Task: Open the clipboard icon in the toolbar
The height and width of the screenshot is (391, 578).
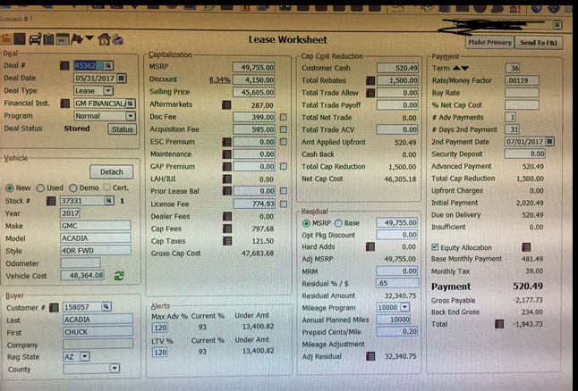Action: tap(48, 38)
